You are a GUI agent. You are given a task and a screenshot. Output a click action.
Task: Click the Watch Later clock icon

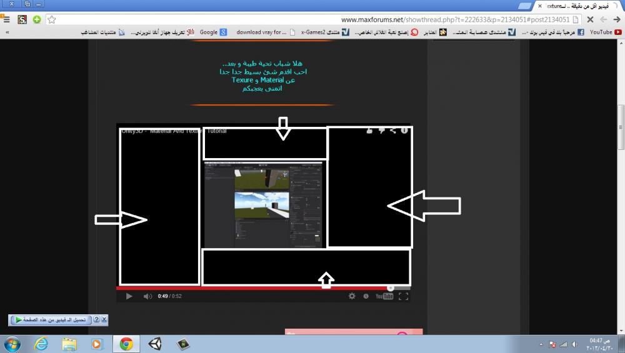click(x=366, y=296)
